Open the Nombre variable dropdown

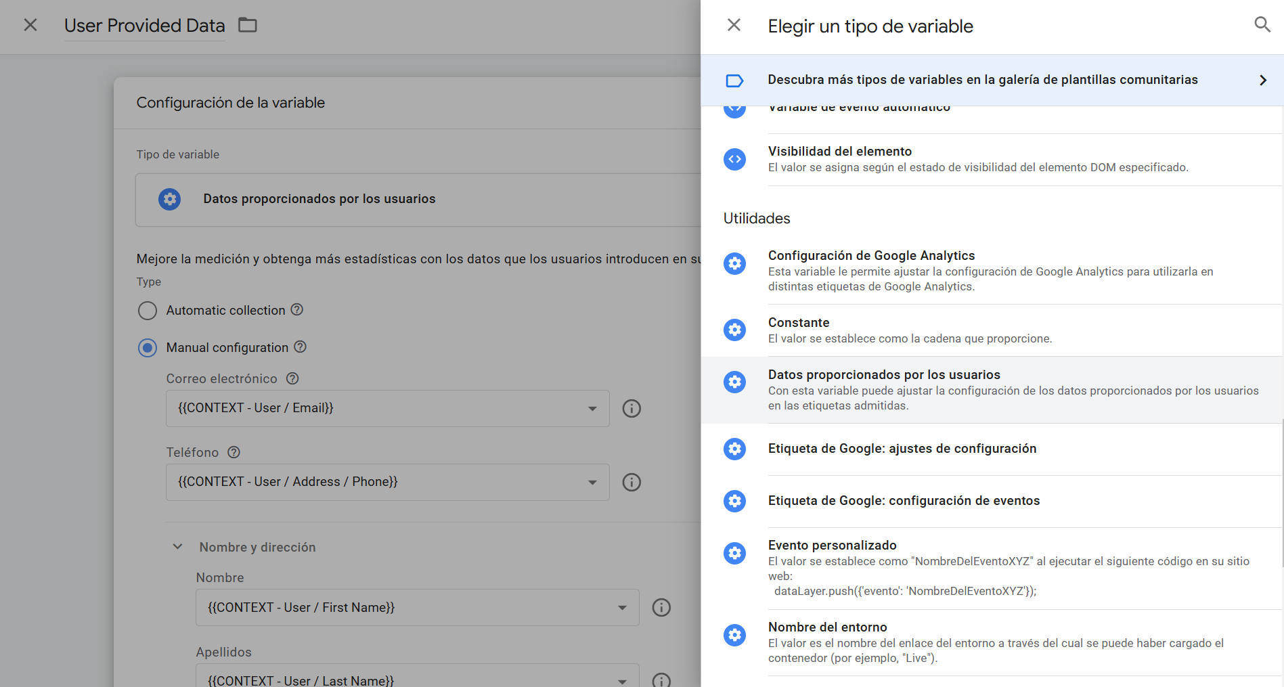point(417,607)
